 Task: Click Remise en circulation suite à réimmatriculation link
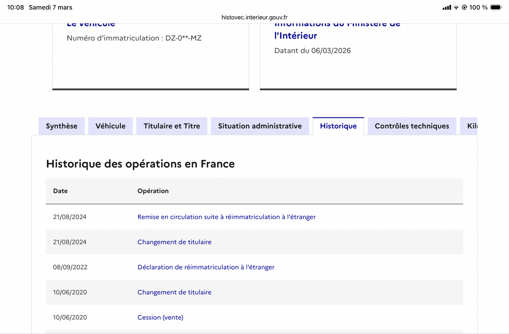pyautogui.click(x=227, y=217)
